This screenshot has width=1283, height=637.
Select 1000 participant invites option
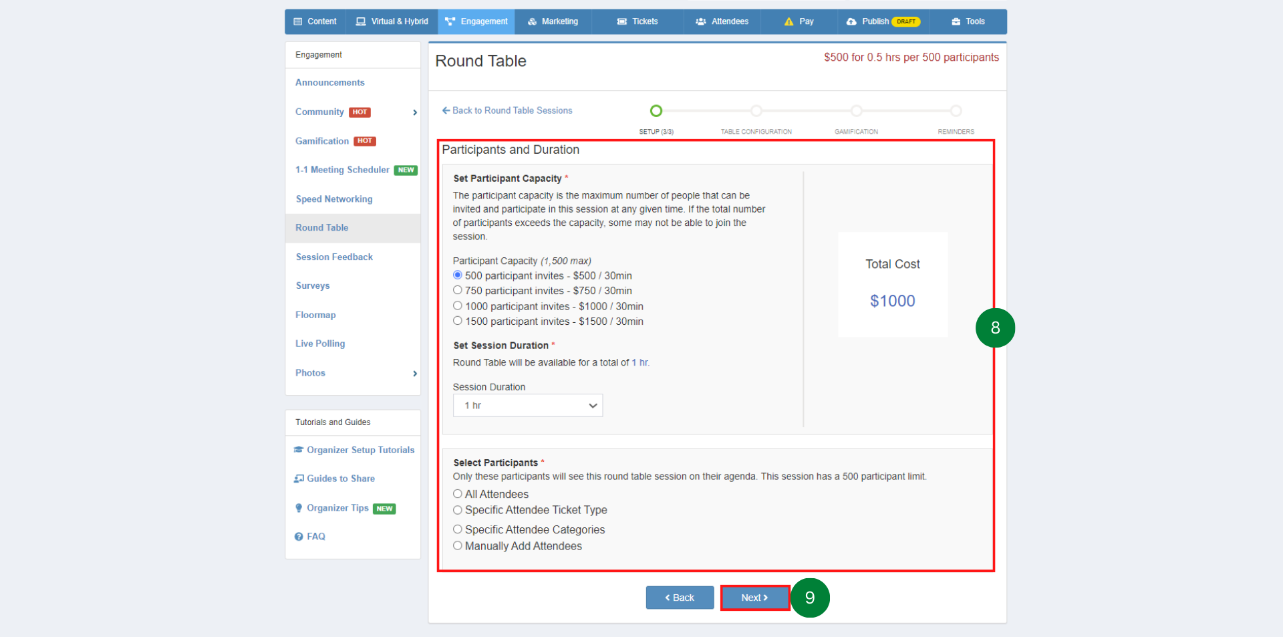[457, 305]
